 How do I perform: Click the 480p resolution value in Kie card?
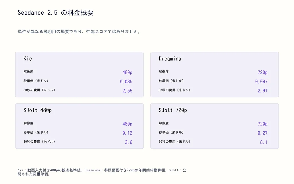[127, 72]
